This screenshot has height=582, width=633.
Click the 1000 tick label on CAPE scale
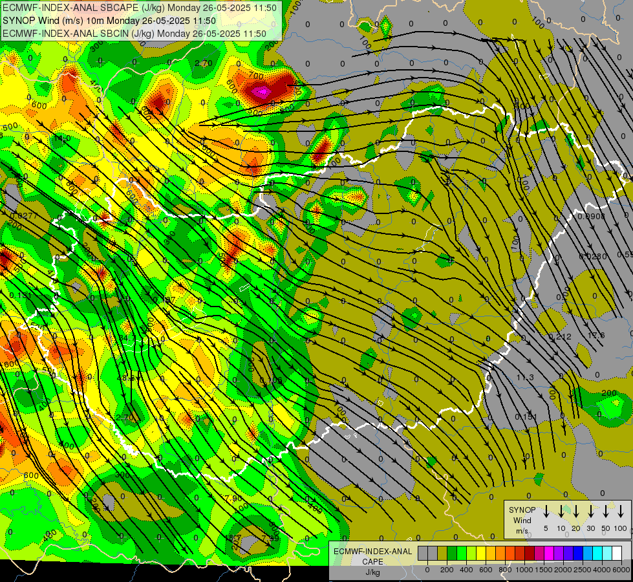point(524,570)
